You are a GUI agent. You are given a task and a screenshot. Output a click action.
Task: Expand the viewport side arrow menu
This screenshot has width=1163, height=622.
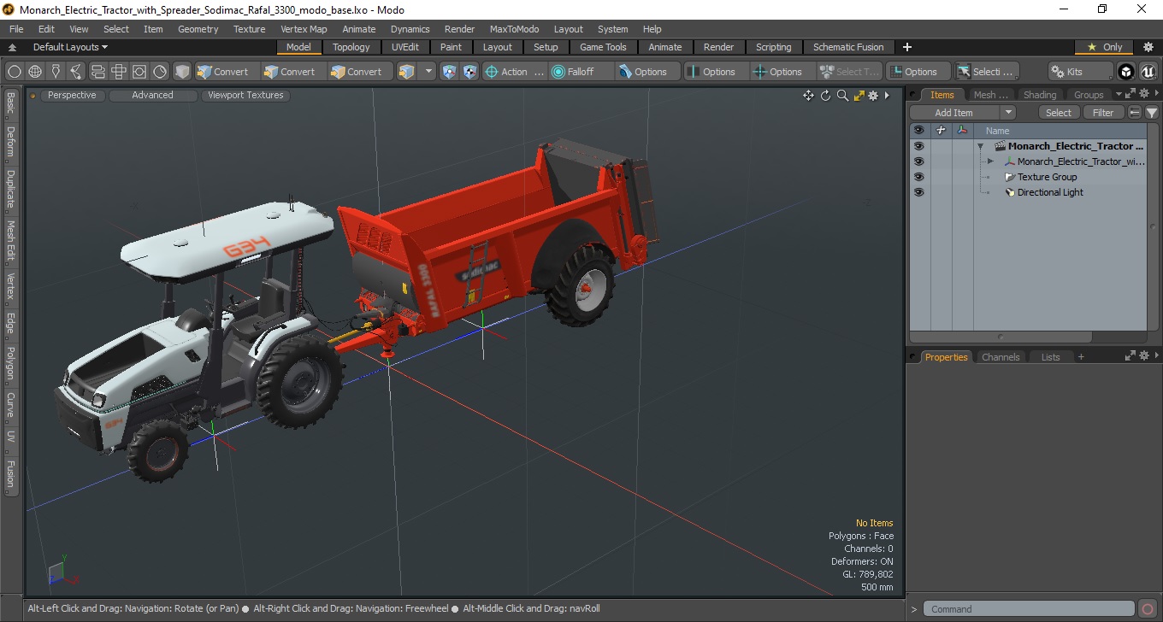click(x=888, y=96)
